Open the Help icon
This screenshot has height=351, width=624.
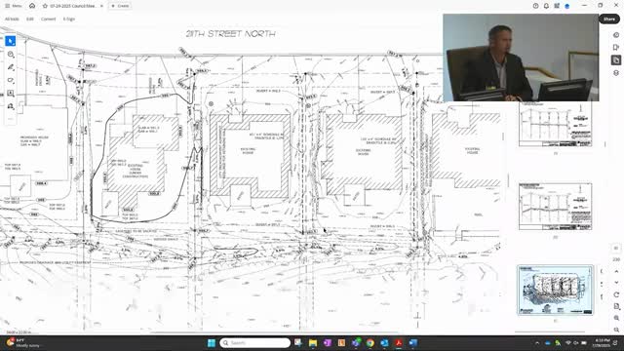(535, 6)
